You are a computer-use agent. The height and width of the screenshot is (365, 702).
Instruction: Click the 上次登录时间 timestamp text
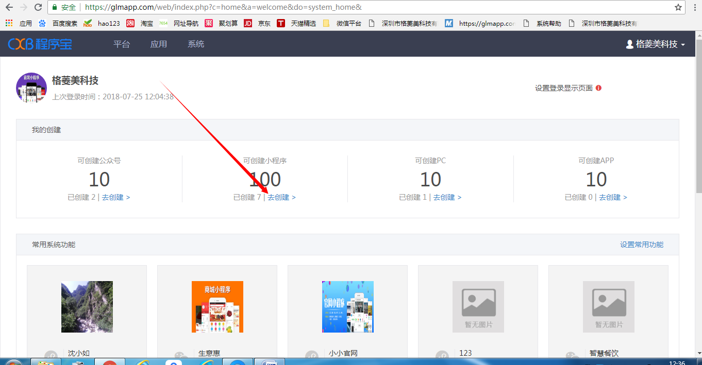click(113, 96)
